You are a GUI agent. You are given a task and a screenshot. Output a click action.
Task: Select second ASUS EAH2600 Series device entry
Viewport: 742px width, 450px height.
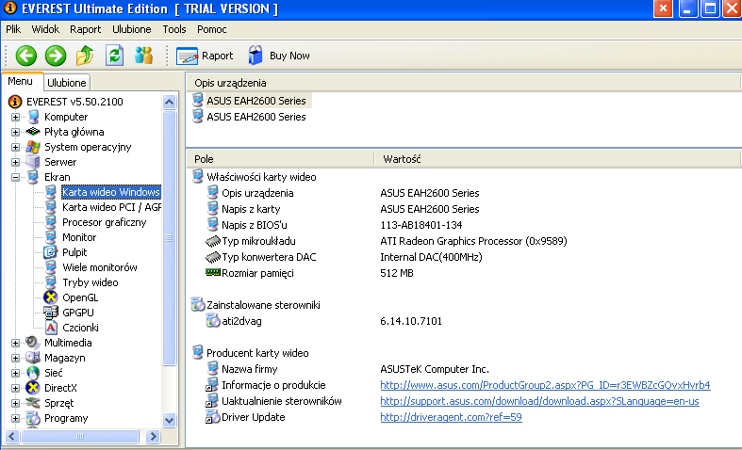click(x=256, y=117)
